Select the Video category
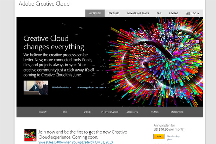The height and width of the screenshot is (144, 216). (87, 112)
